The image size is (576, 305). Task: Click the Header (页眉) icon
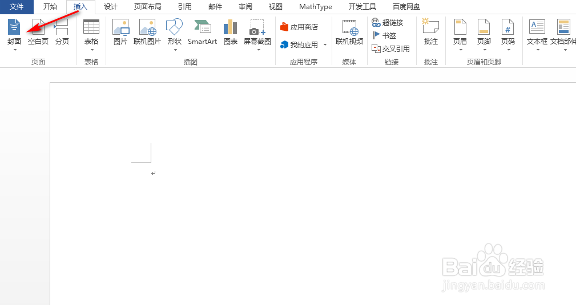(x=460, y=27)
